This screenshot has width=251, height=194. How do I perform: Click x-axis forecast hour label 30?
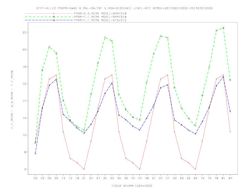(x=105, y=178)
